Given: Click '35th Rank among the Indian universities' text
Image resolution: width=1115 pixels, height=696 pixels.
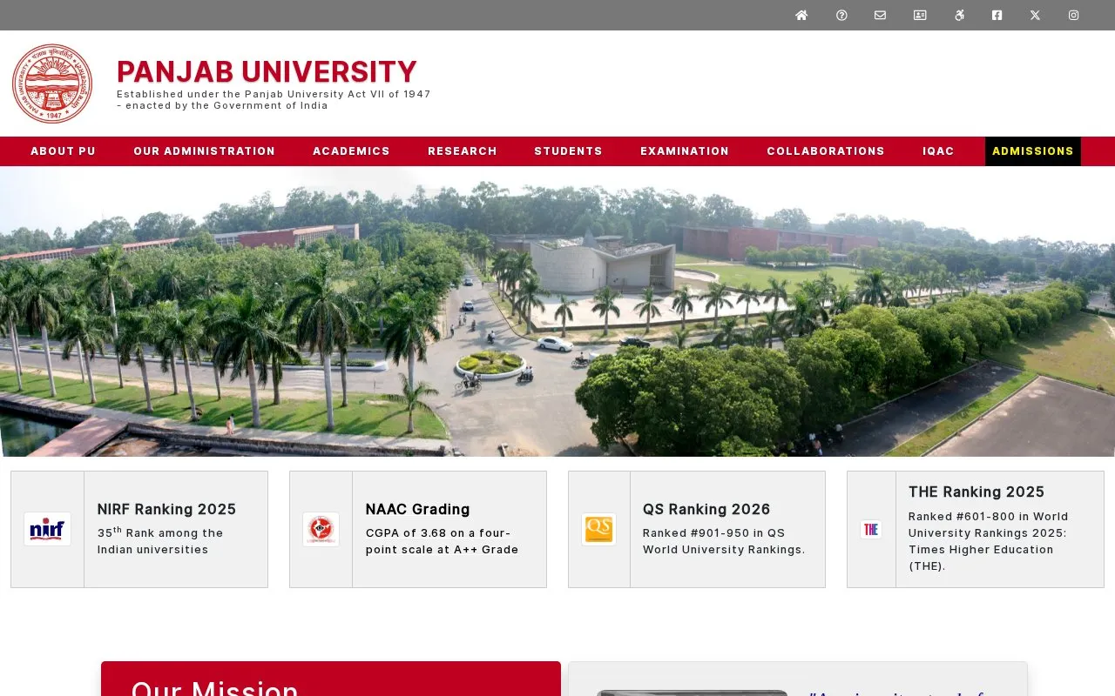Looking at the screenshot, I should click(160, 540).
